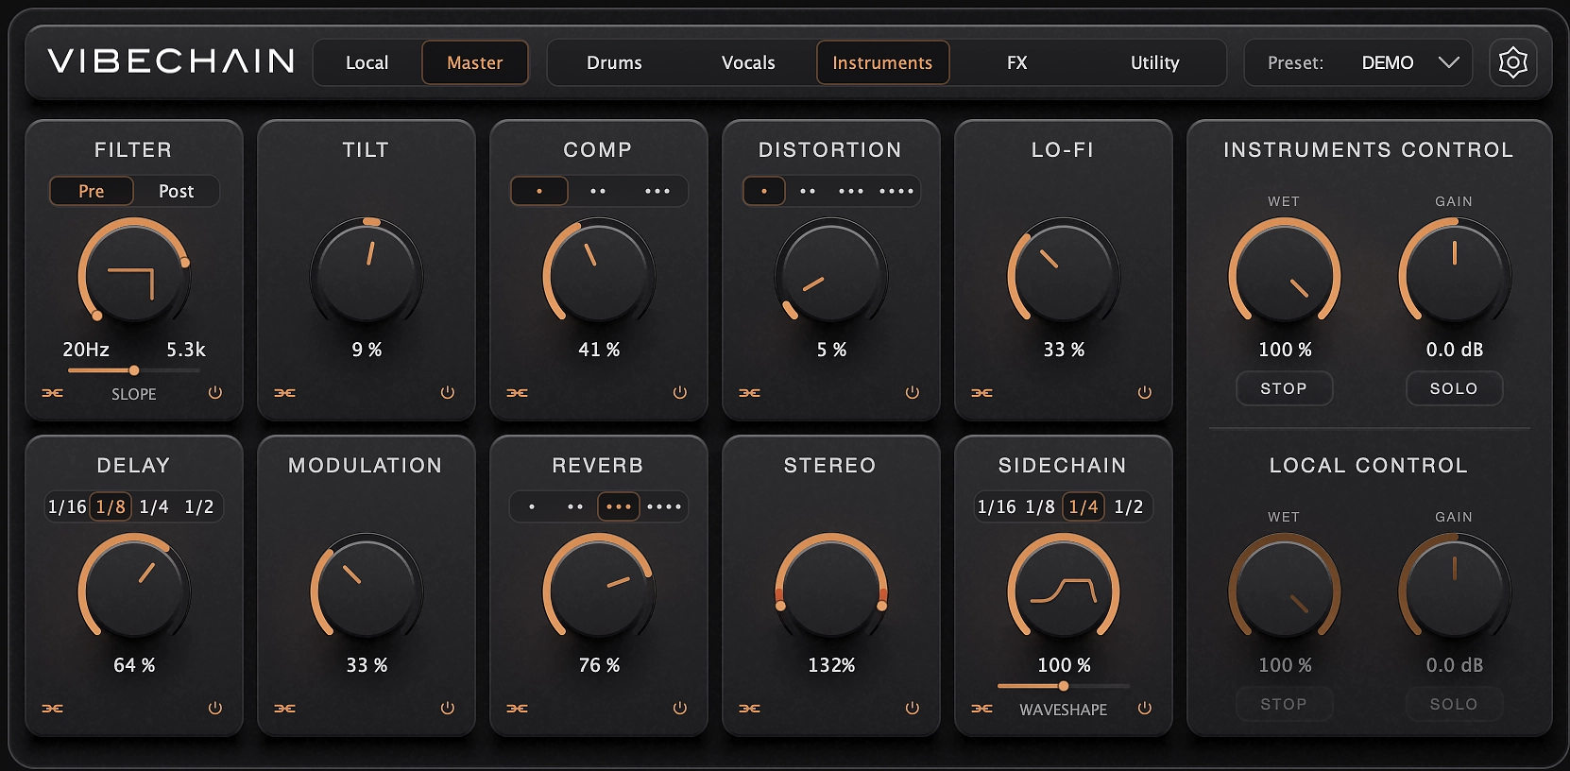Switch to the Local tab
Viewport: 1570px width, 771px height.
tap(367, 62)
